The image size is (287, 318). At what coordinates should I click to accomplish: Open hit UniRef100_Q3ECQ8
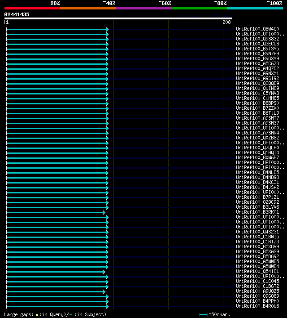pyautogui.click(x=257, y=44)
